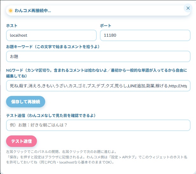Focus the お題キーワード field containing お題
Image resolution: width=196 pixels, height=174 pixels.
pos(98,56)
